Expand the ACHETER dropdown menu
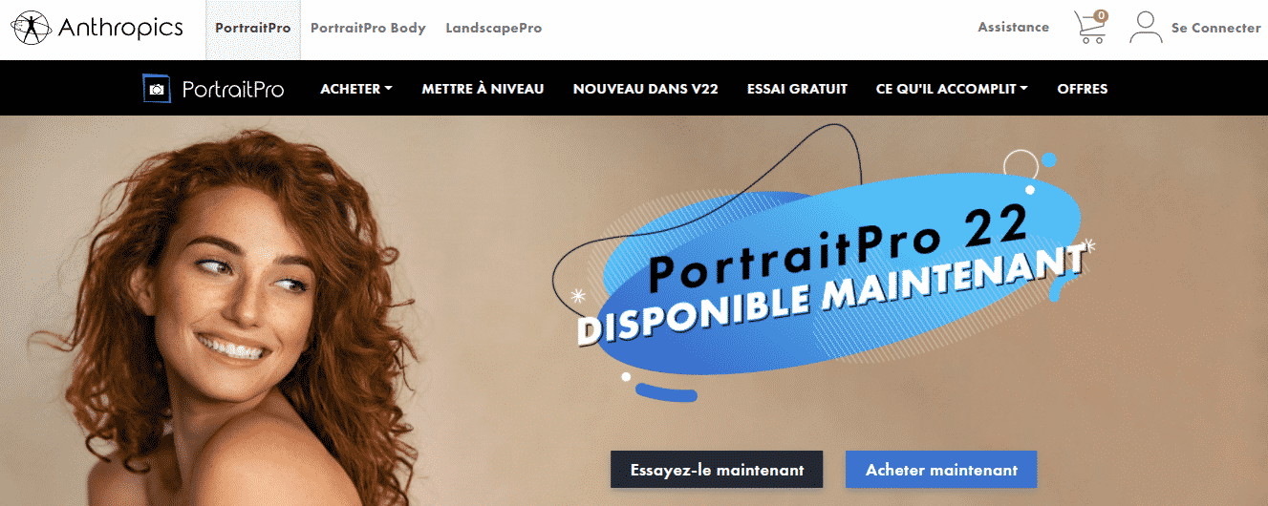 356,89
